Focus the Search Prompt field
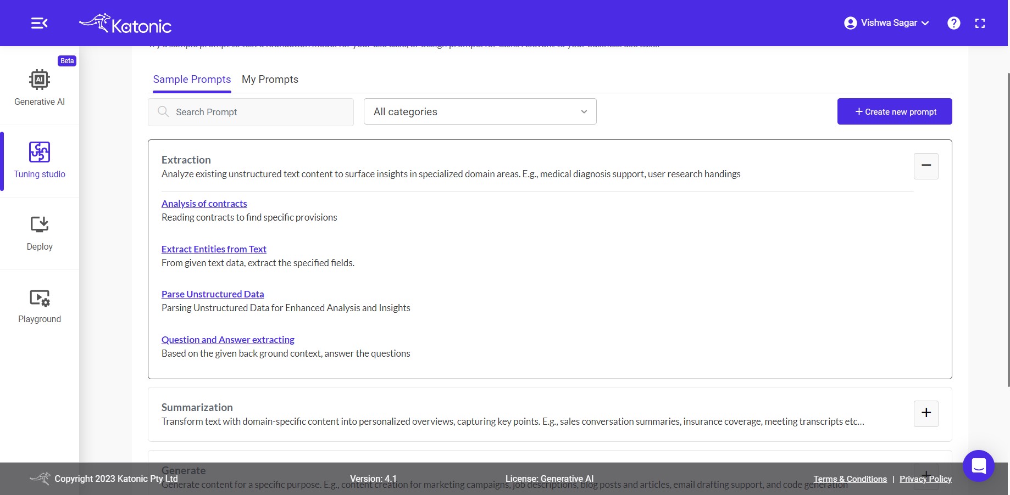Screen dimensions: 1010x495 251,112
